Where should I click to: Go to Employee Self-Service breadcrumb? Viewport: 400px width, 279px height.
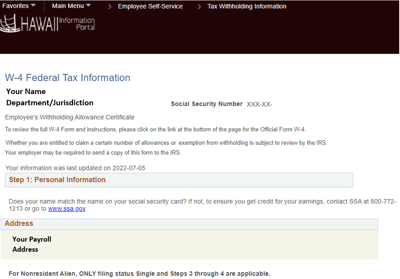coord(150,6)
